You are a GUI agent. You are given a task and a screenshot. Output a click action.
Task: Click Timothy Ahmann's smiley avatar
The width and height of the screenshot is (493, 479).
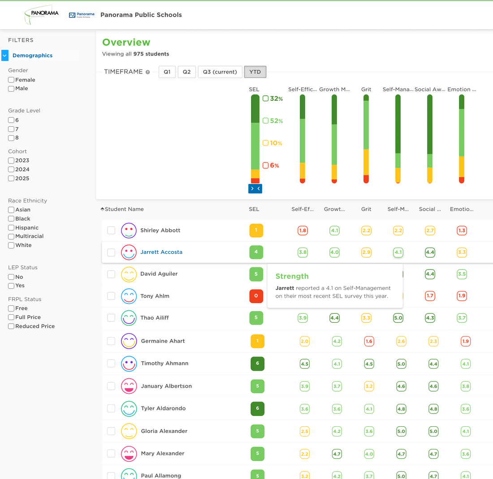click(129, 364)
